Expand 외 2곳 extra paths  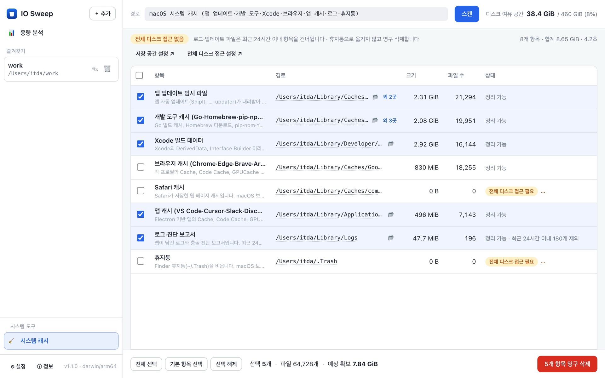(x=389, y=97)
